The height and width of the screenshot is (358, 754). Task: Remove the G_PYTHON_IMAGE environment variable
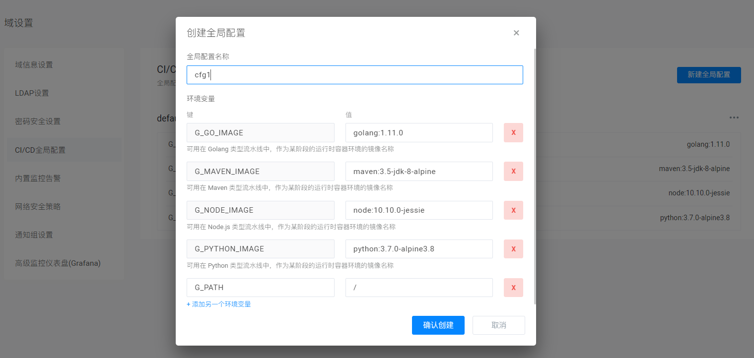click(x=513, y=249)
